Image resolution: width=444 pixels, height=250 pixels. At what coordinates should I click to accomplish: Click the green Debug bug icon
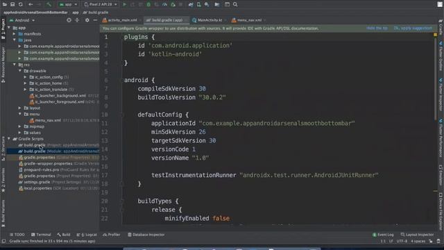click(x=148, y=5)
